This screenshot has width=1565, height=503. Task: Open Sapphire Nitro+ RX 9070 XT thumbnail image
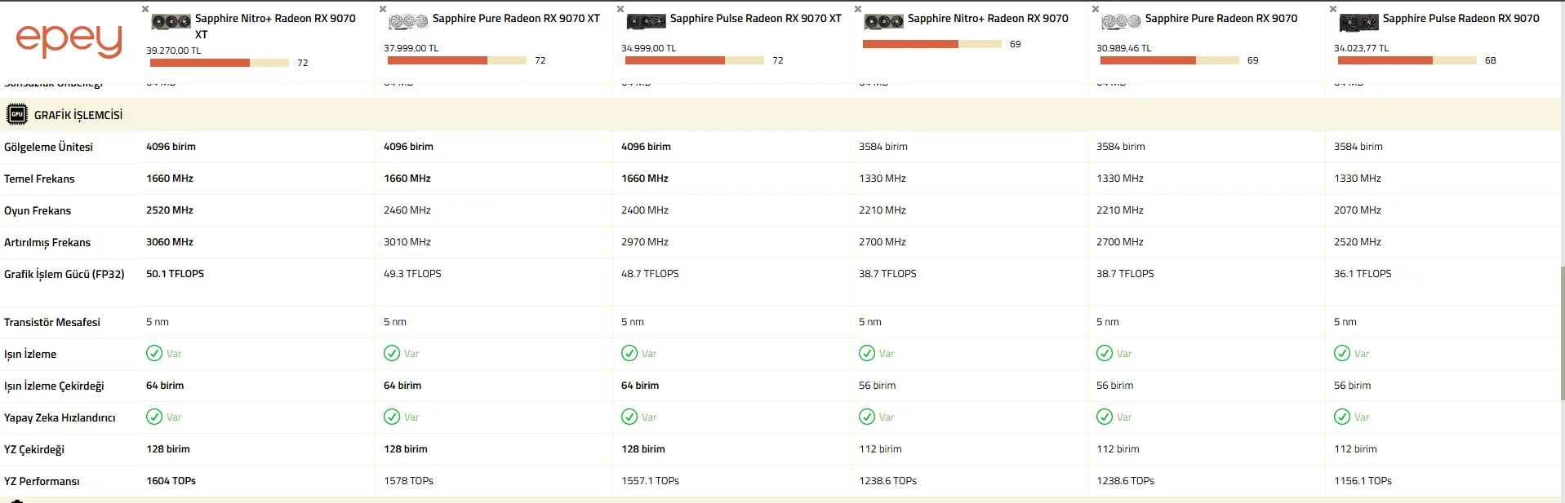[171, 22]
